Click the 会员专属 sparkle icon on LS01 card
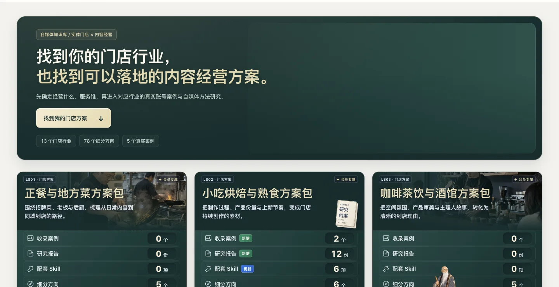Viewport: 559px width, 287px height. (160, 180)
